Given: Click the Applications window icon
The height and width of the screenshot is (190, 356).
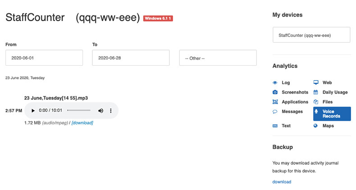Looking at the screenshot, I should (275, 102).
